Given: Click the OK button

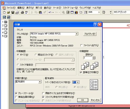Looking at the screenshot, I should point(82,100).
